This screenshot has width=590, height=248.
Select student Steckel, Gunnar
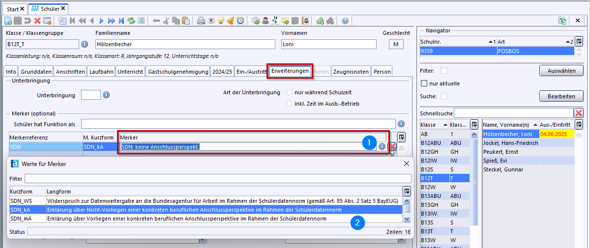point(528,169)
